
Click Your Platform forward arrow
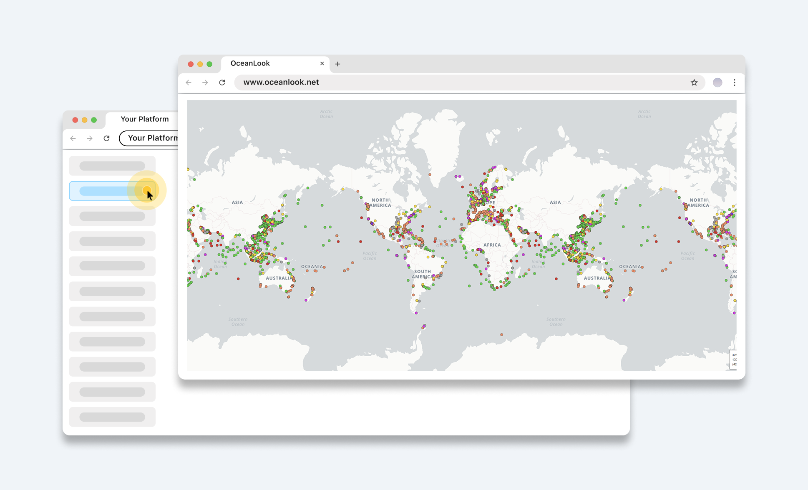click(90, 138)
